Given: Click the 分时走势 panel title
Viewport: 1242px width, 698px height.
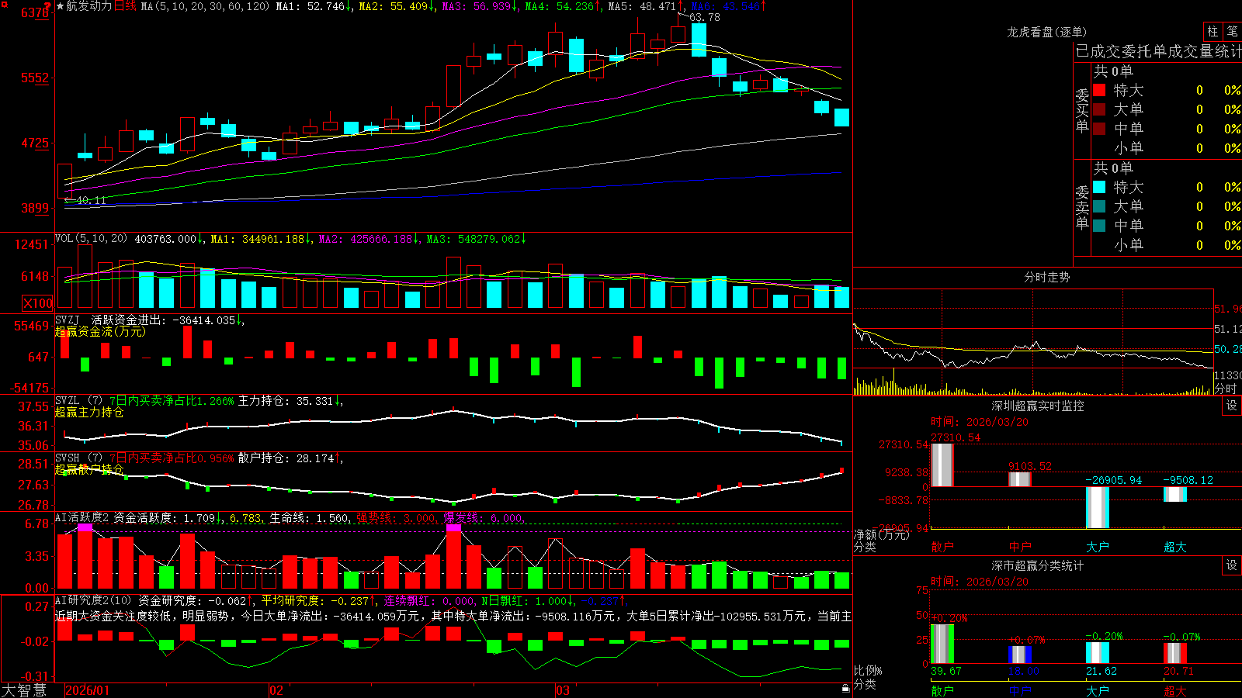Looking at the screenshot, I should coord(1046,277).
